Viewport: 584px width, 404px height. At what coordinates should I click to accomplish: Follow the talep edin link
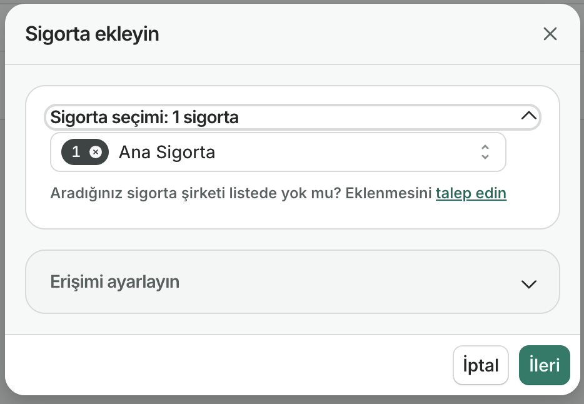point(471,193)
